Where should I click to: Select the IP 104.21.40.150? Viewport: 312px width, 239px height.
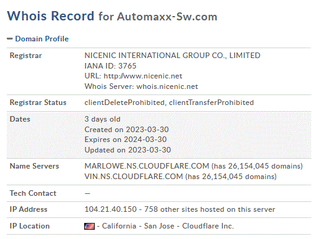coord(111,209)
